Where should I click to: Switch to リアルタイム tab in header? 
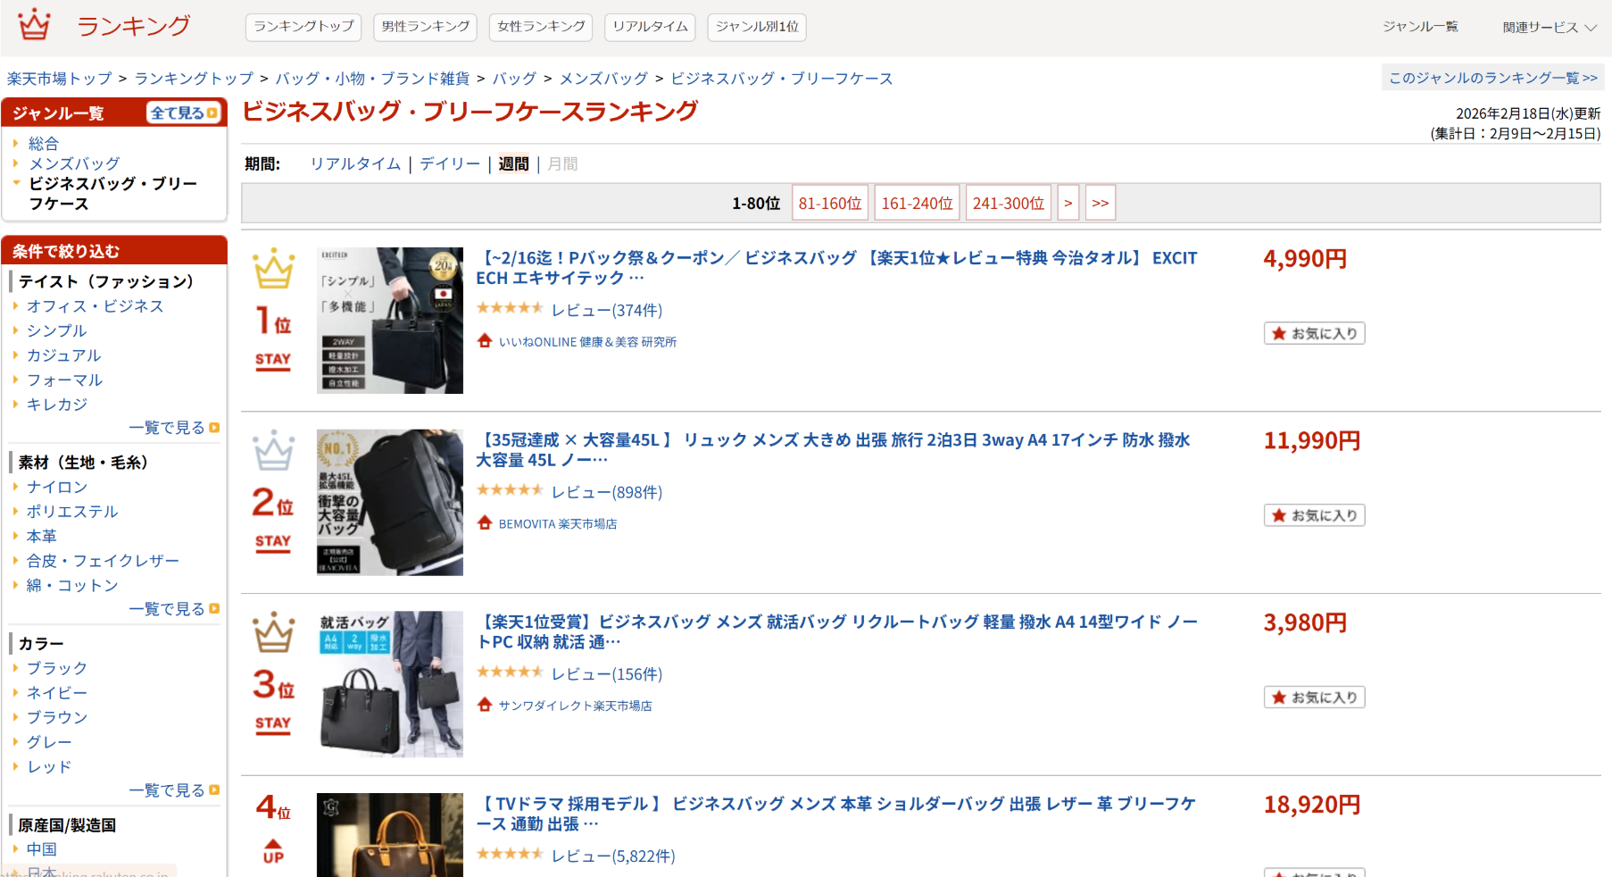651,27
